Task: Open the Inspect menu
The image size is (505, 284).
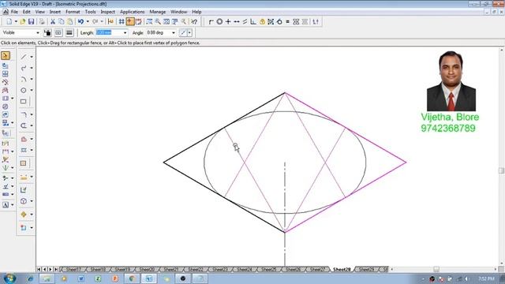Action: [x=108, y=12]
